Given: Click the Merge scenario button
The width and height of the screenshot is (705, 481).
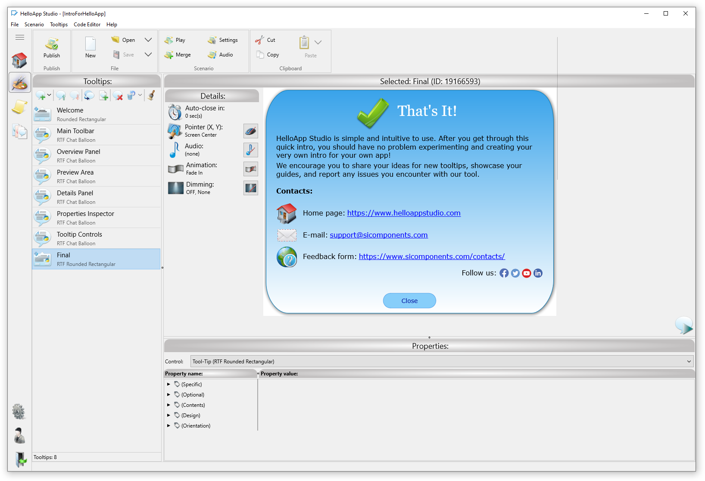Looking at the screenshot, I should [x=178, y=55].
